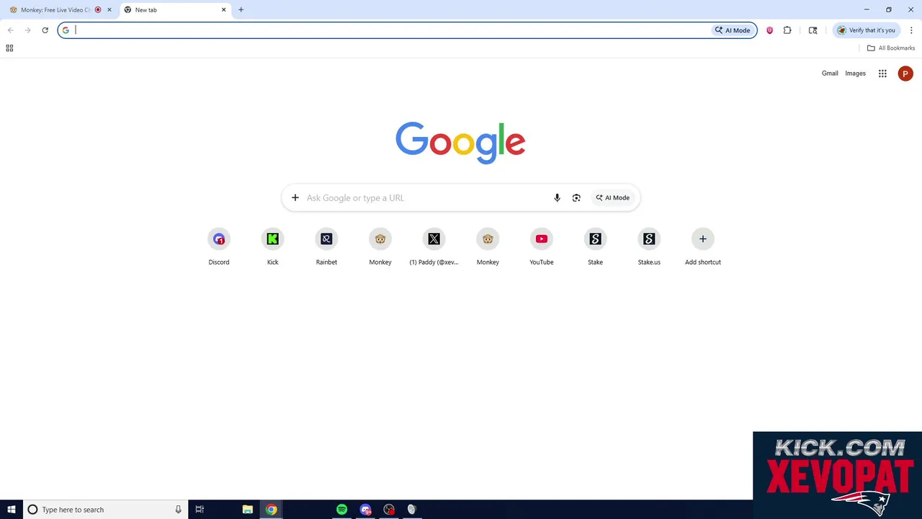The image size is (922, 519).
Task: Open a new browser tab with plus
Action: (x=241, y=10)
